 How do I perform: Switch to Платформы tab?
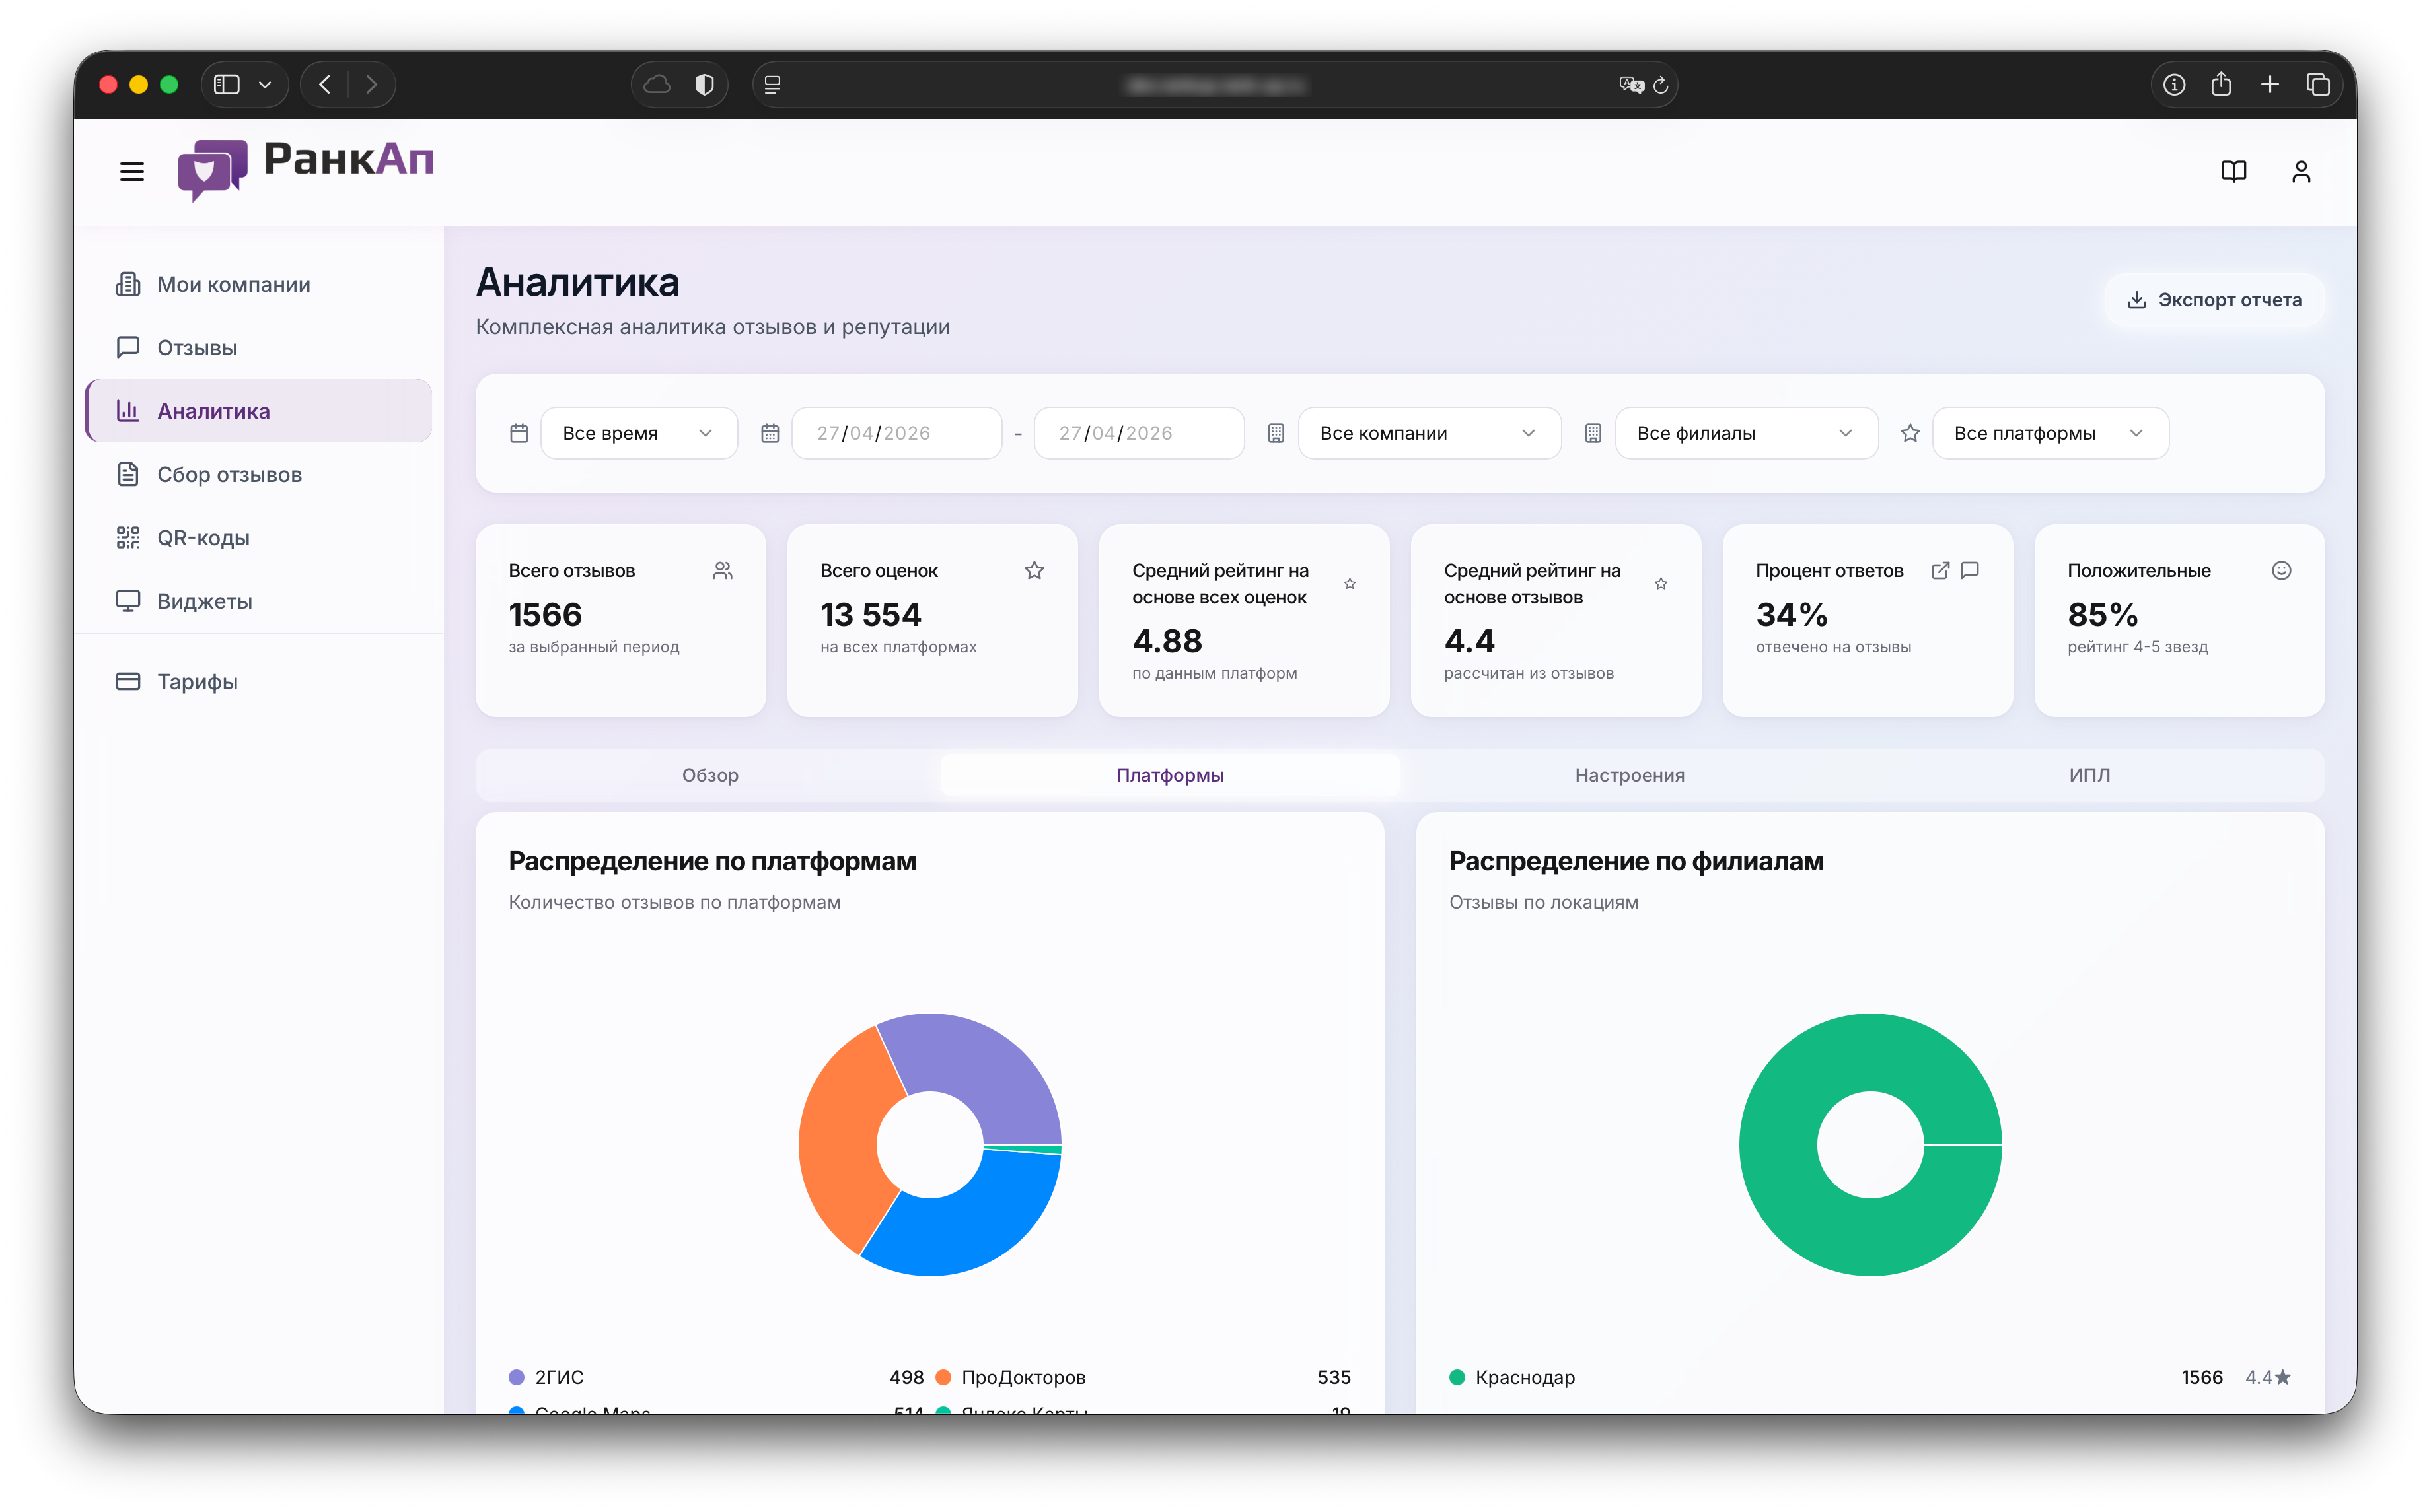pos(1169,775)
